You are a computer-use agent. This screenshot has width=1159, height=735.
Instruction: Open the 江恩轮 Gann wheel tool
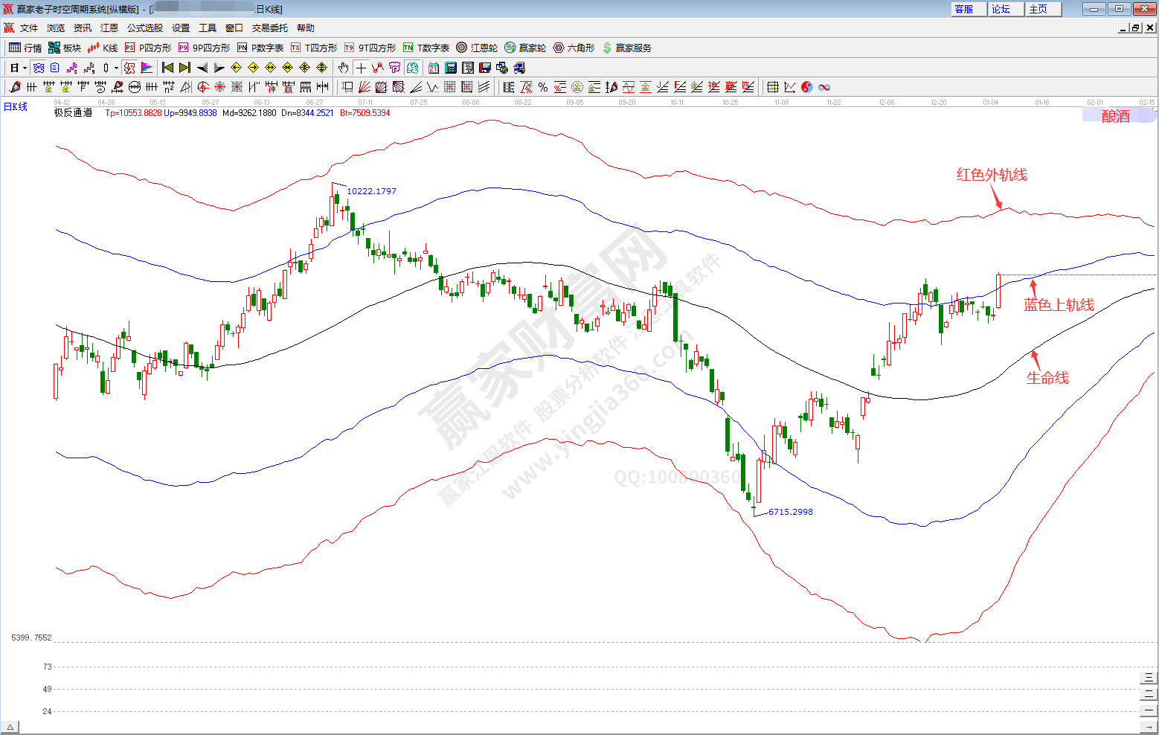(x=477, y=48)
